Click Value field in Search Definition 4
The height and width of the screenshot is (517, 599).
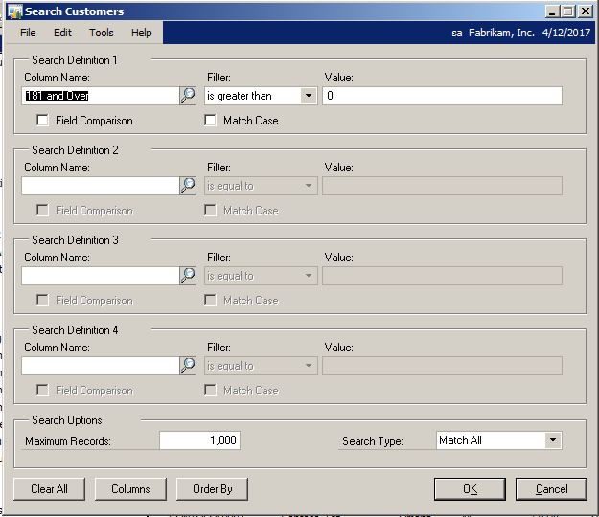click(x=442, y=366)
